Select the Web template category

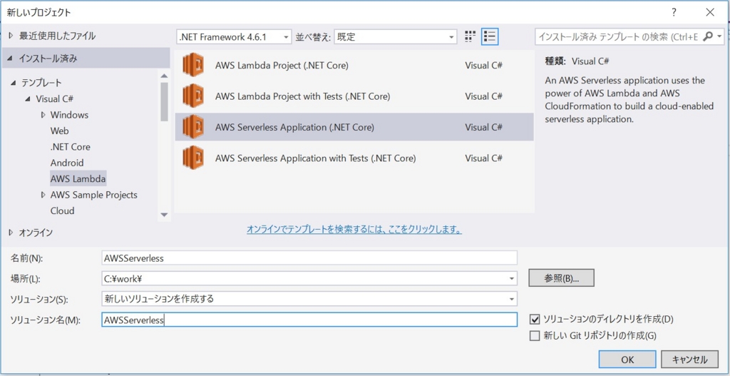60,131
